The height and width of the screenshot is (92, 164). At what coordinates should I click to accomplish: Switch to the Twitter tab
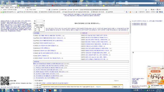tap(128, 6)
